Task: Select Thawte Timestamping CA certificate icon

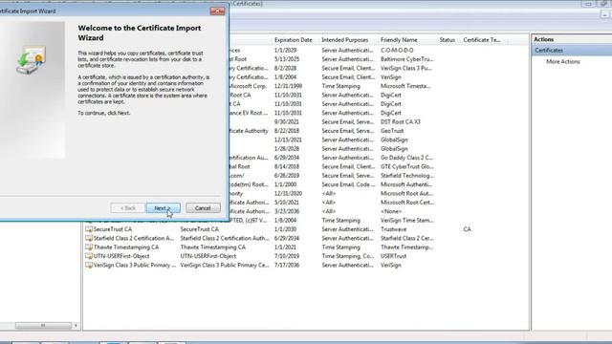Action: (x=89, y=247)
